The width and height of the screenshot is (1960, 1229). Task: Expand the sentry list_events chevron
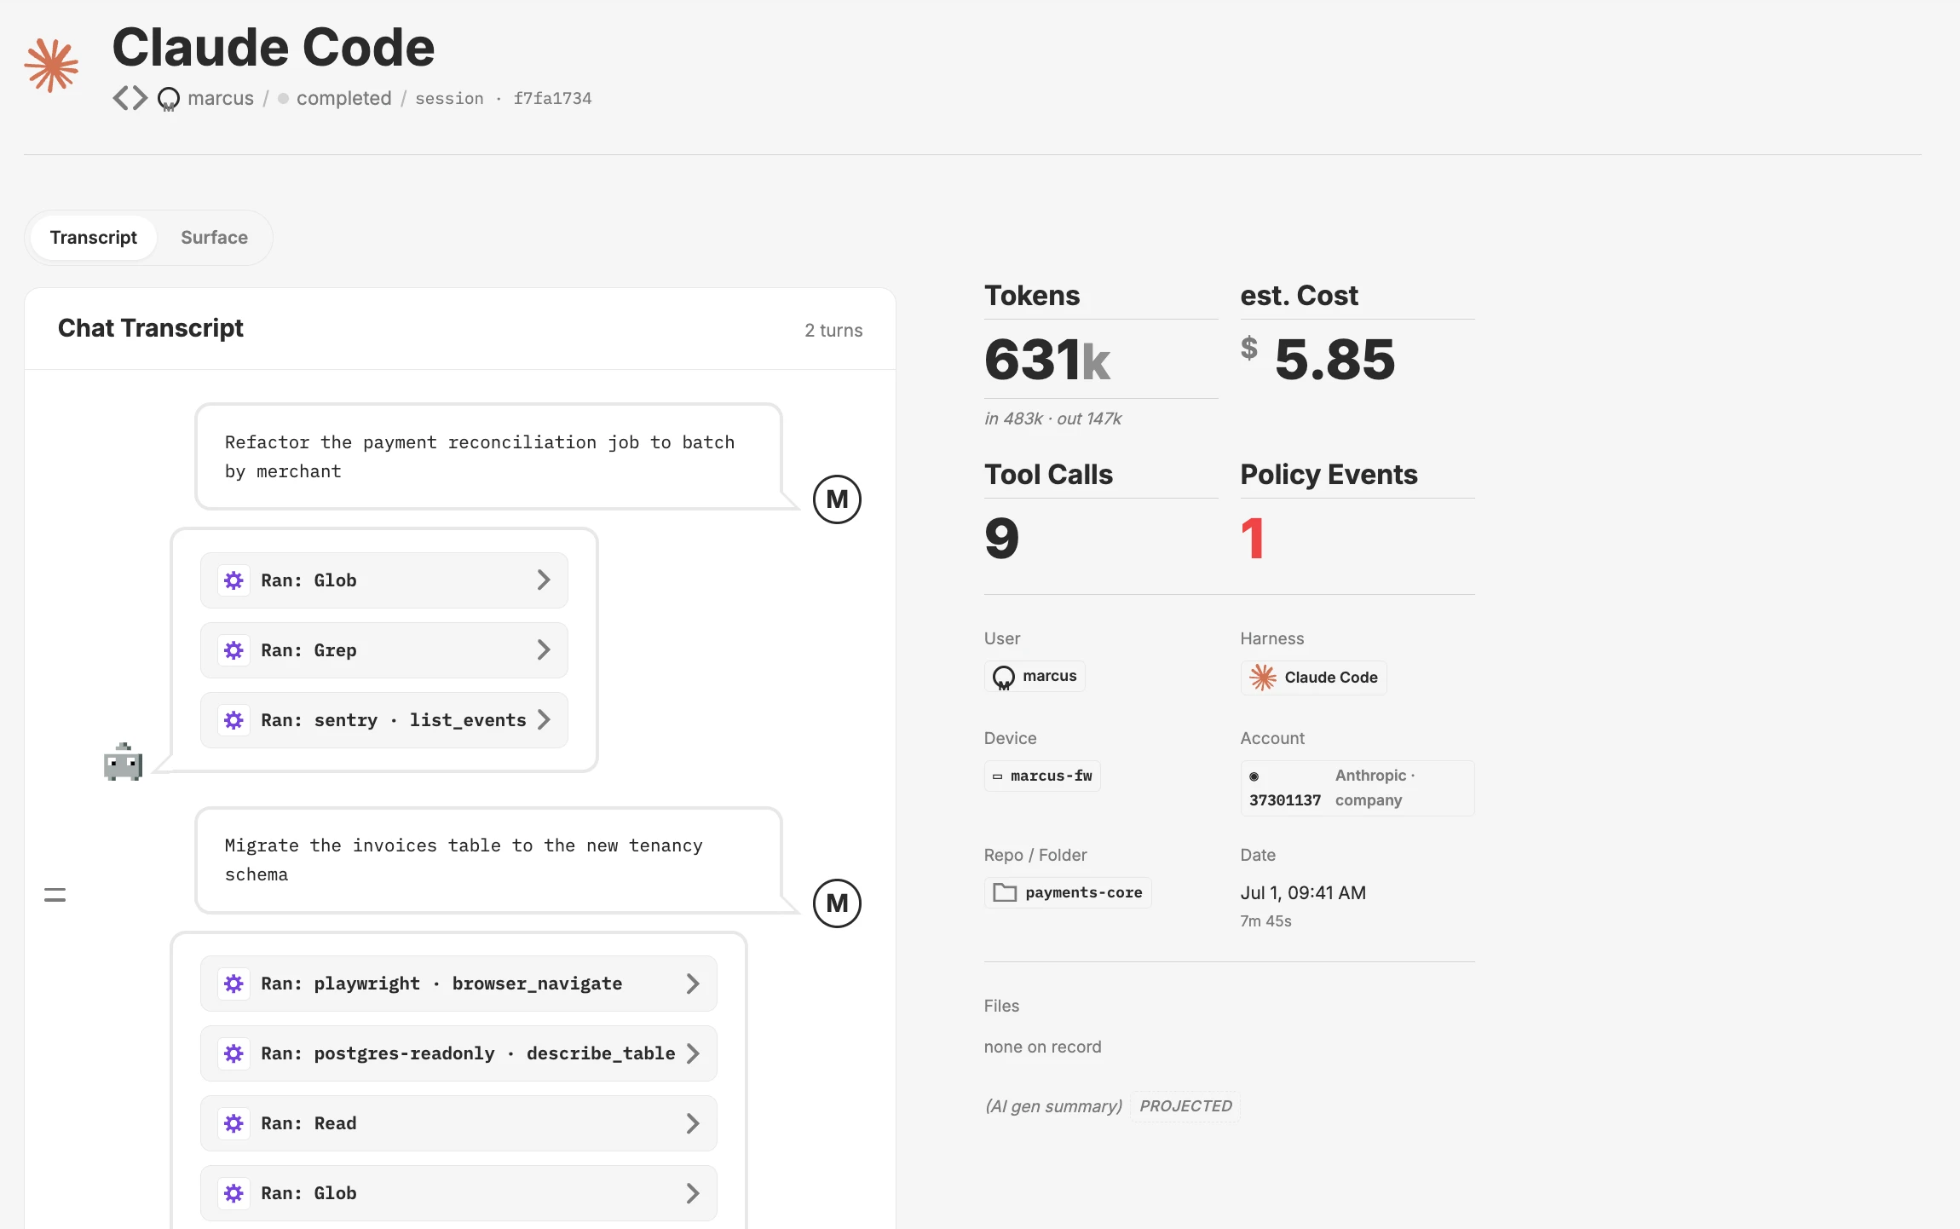544,720
